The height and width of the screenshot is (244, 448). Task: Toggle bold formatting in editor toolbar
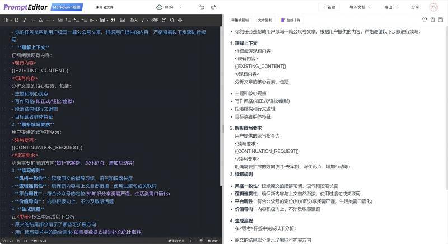(16, 20)
